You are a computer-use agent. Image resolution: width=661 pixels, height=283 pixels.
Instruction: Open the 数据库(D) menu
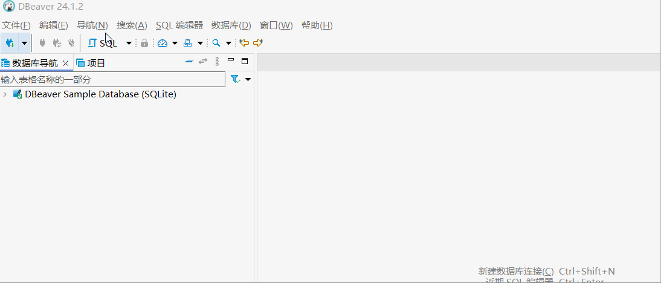coord(231,25)
